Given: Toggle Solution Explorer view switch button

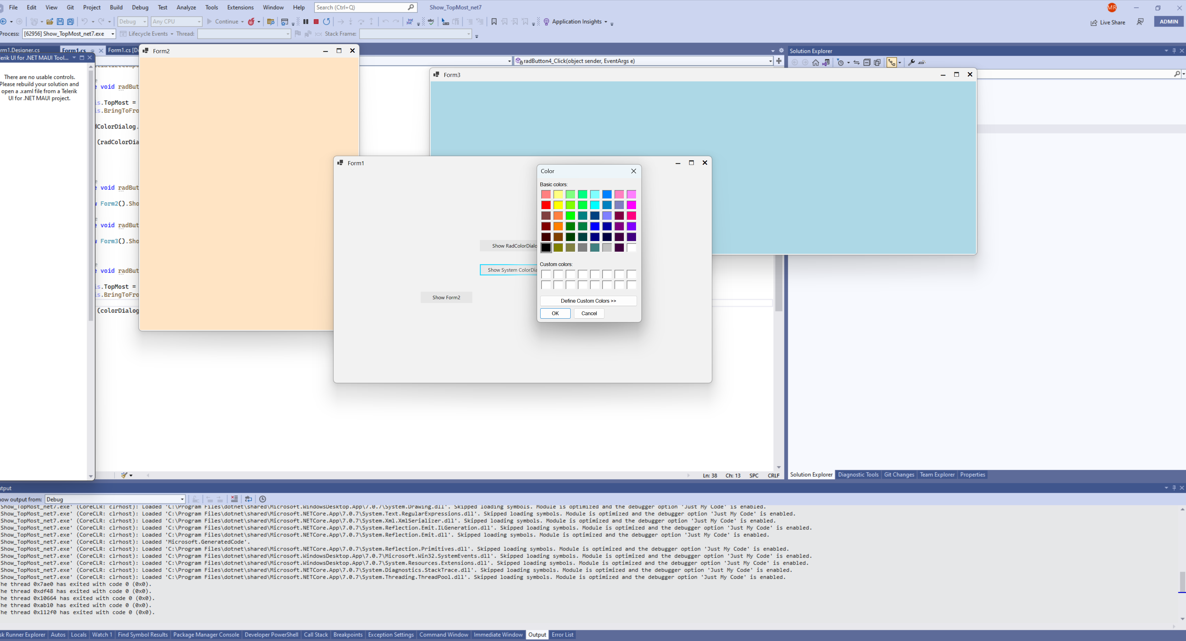Looking at the screenshot, I should pos(826,63).
